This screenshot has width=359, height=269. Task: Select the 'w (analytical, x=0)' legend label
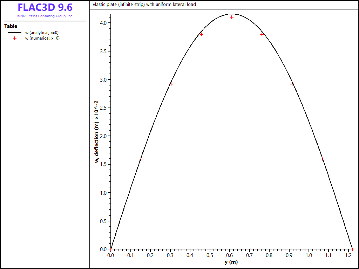point(42,33)
